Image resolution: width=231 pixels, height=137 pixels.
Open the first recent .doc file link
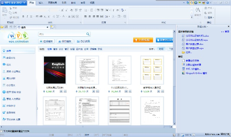(x=197, y=36)
